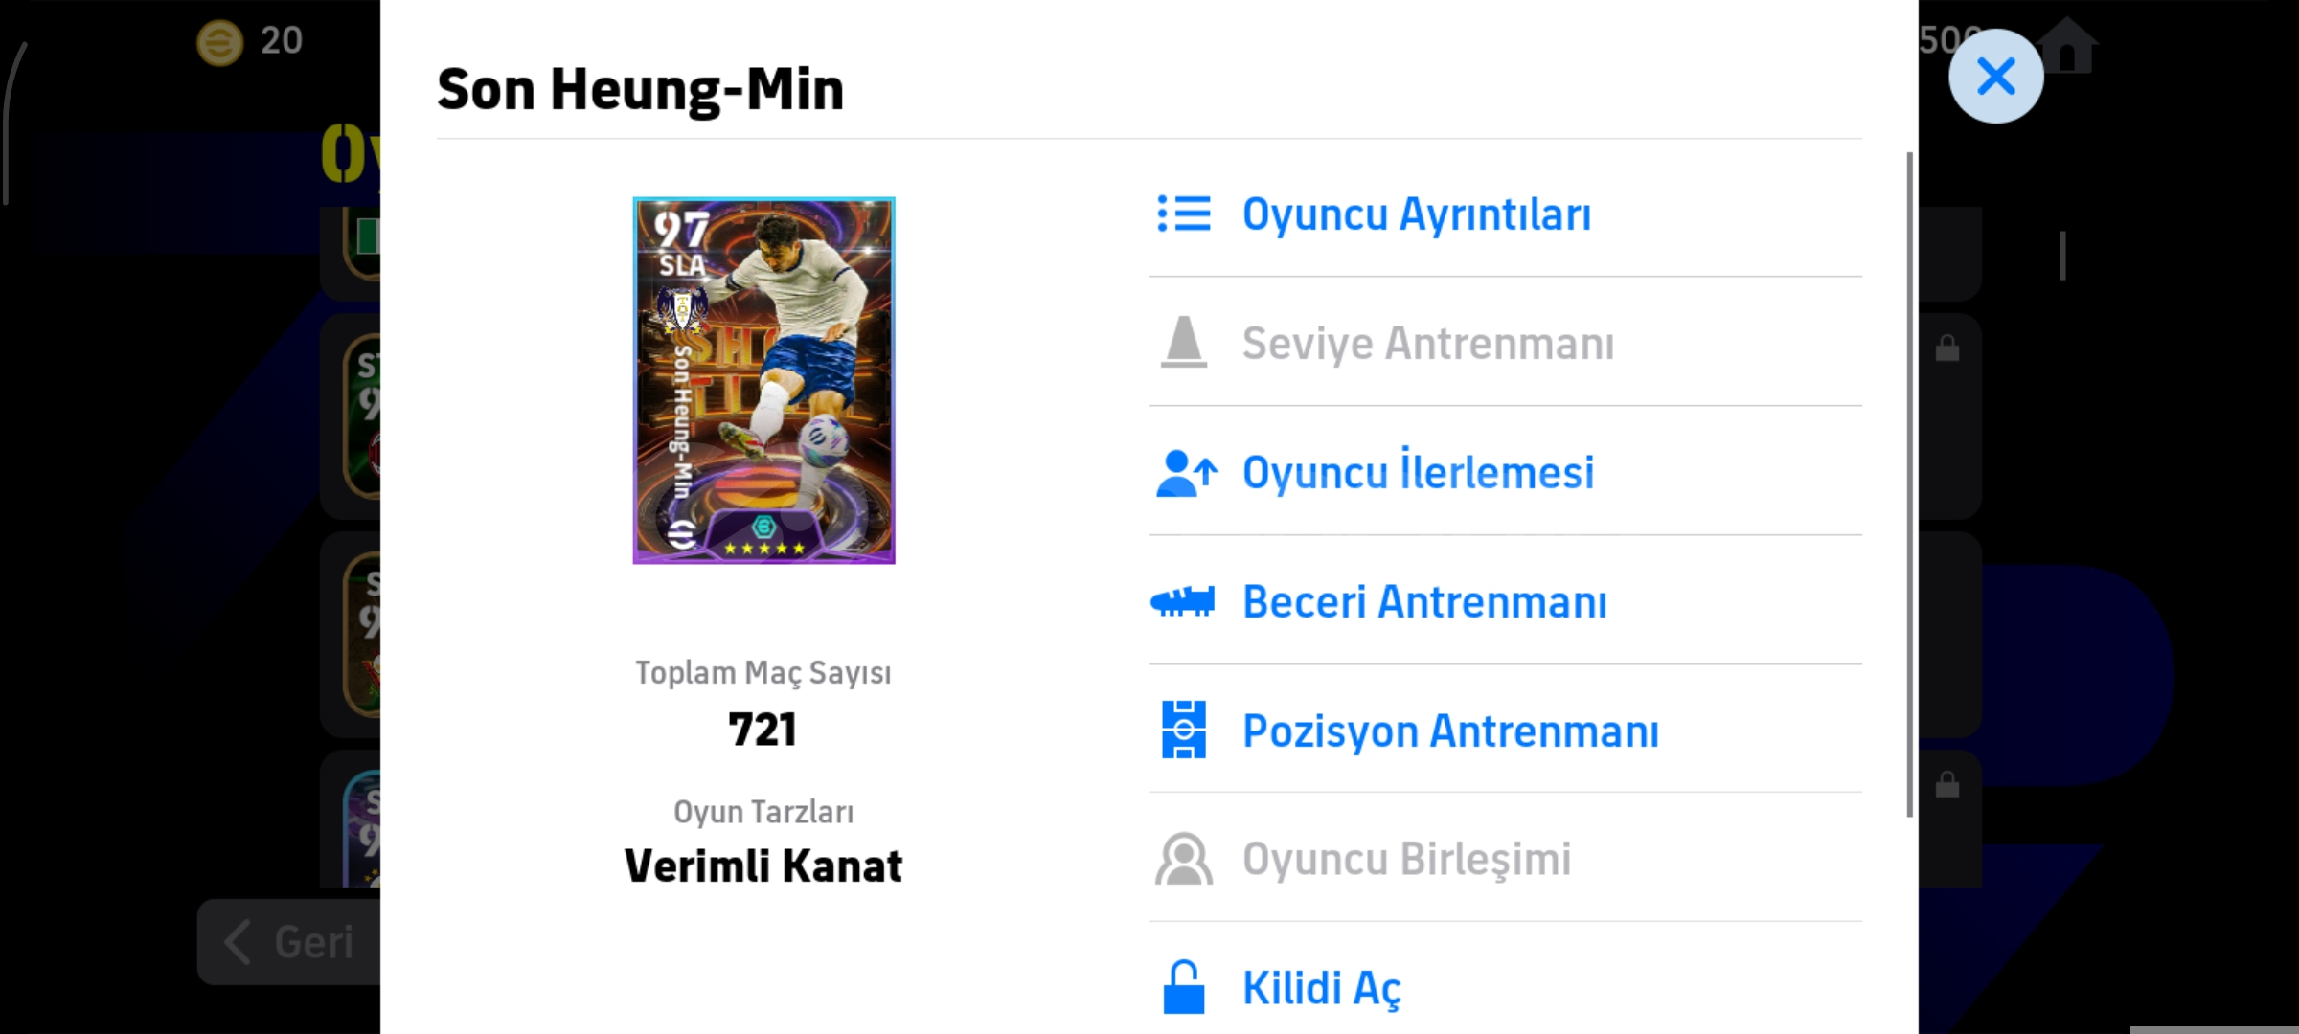
Task: Open the Beceri Antrenmanı label
Action: click(x=1423, y=602)
